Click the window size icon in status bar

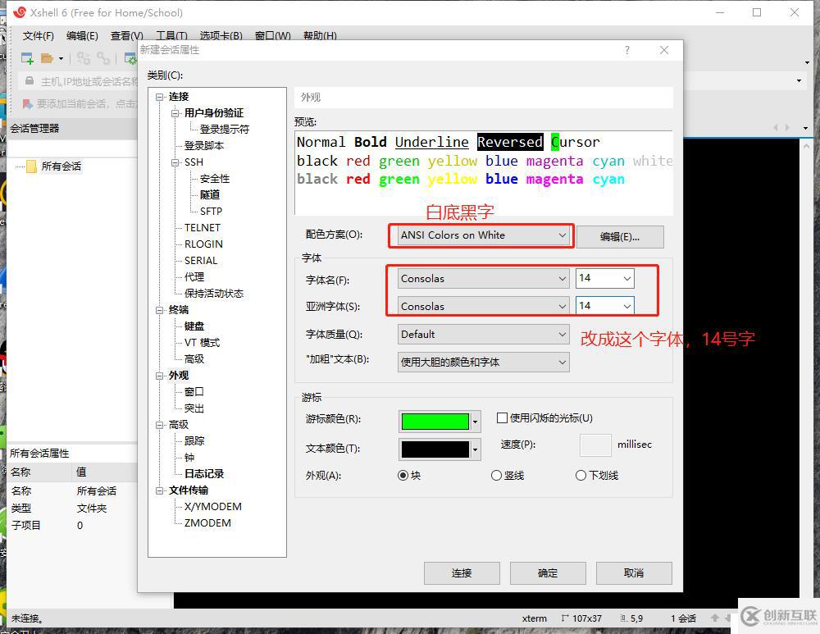coord(565,618)
